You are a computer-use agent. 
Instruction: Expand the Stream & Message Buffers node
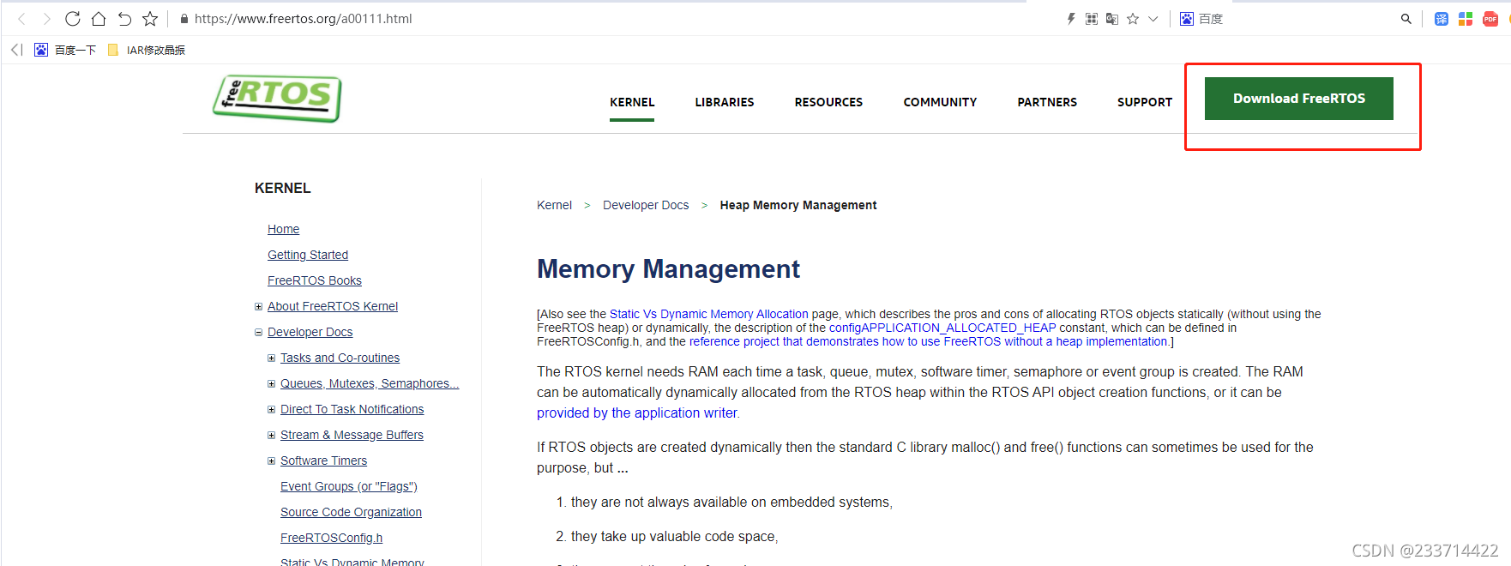pyautogui.click(x=271, y=435)
